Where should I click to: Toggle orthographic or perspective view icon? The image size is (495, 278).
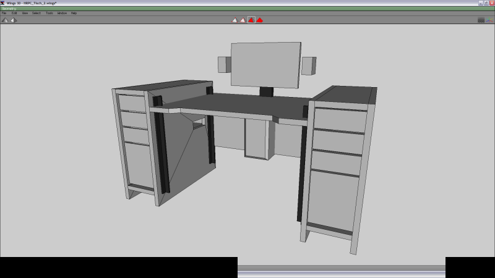(13, 20)
